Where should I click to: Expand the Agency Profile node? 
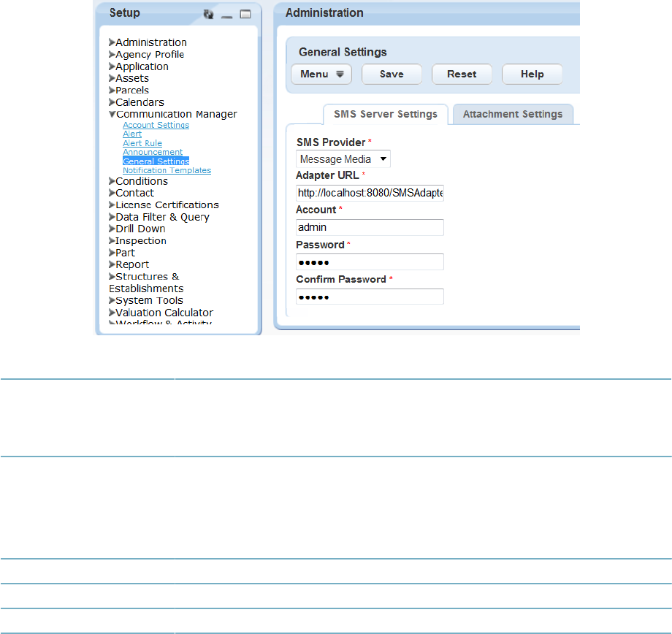click(112, 54)
